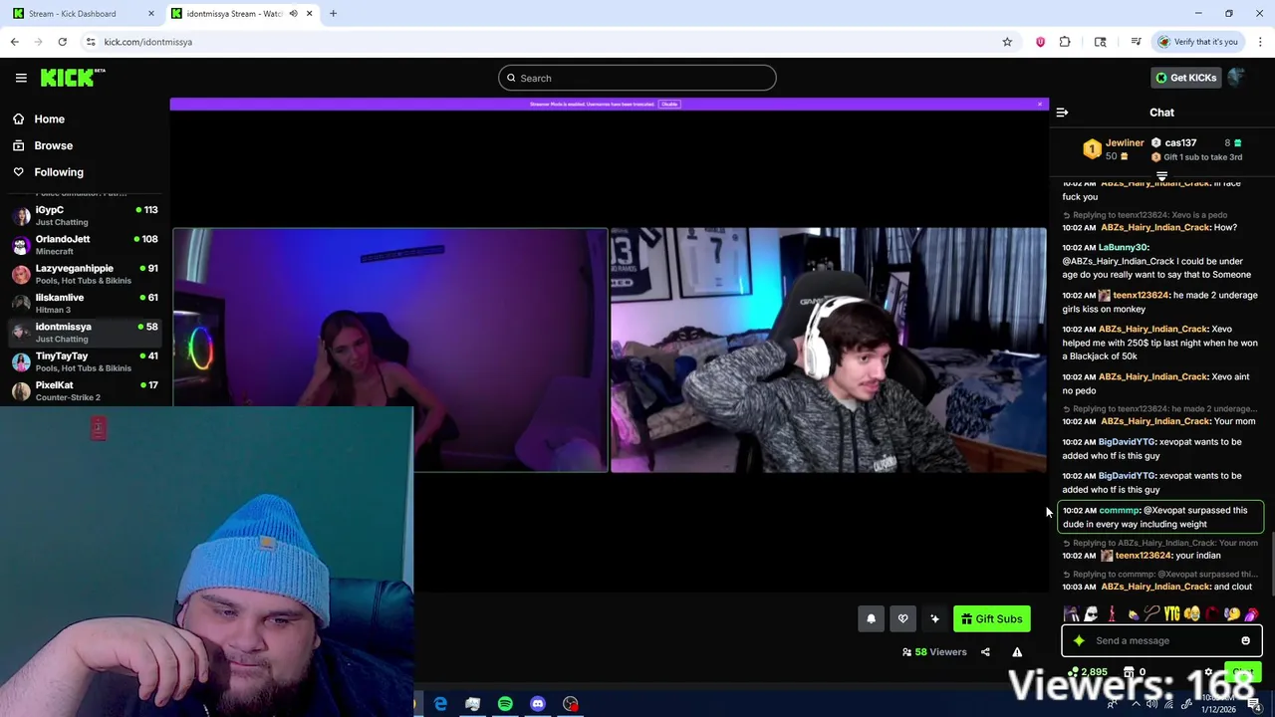Unfollow with the broken heart button
The height and width of the screenshot is (717, 1275).
902,619
